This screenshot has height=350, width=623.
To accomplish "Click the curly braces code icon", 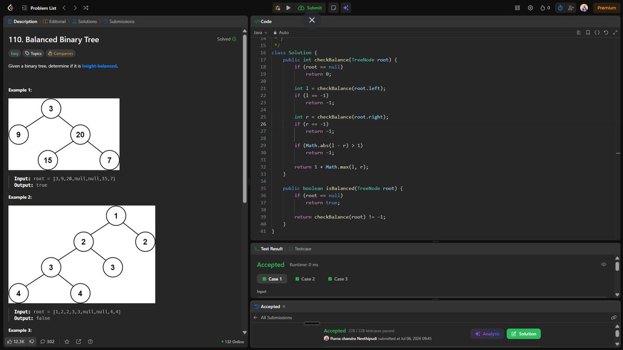I will tap(597, 32).
